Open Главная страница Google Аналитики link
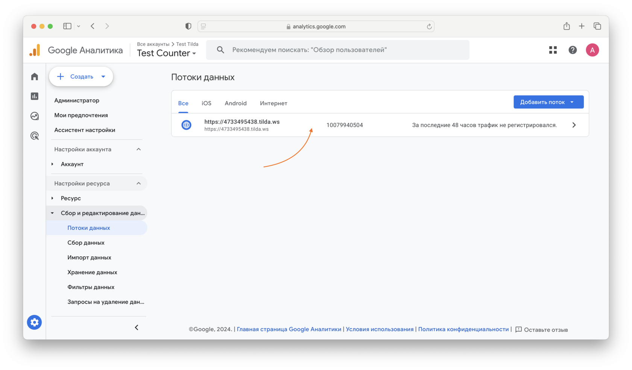This screenshot has width=632, height=370. pos(289,329)
